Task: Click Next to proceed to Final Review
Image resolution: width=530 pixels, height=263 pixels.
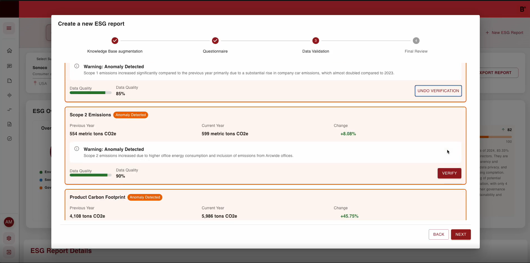Action: point(461,234)
